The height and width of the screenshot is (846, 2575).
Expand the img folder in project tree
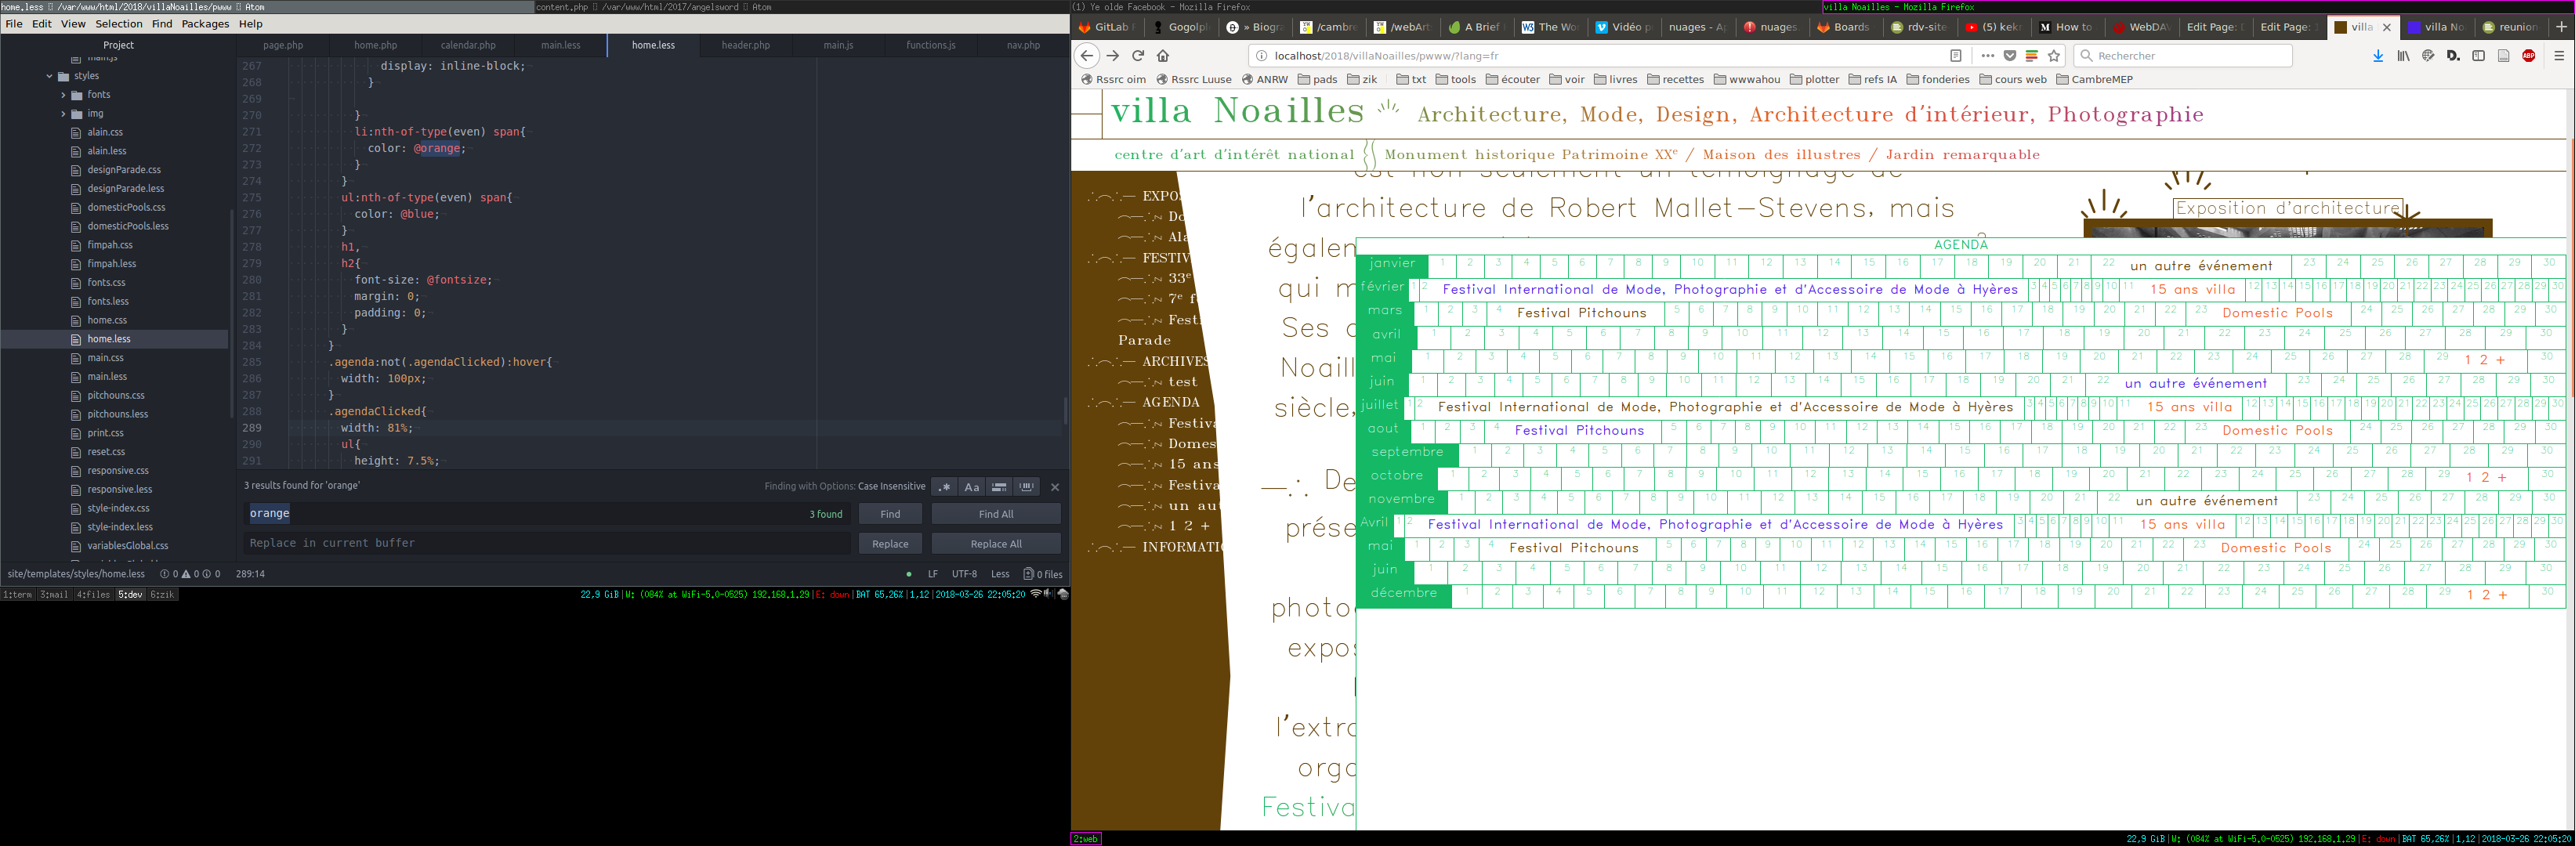click(63, 114)
